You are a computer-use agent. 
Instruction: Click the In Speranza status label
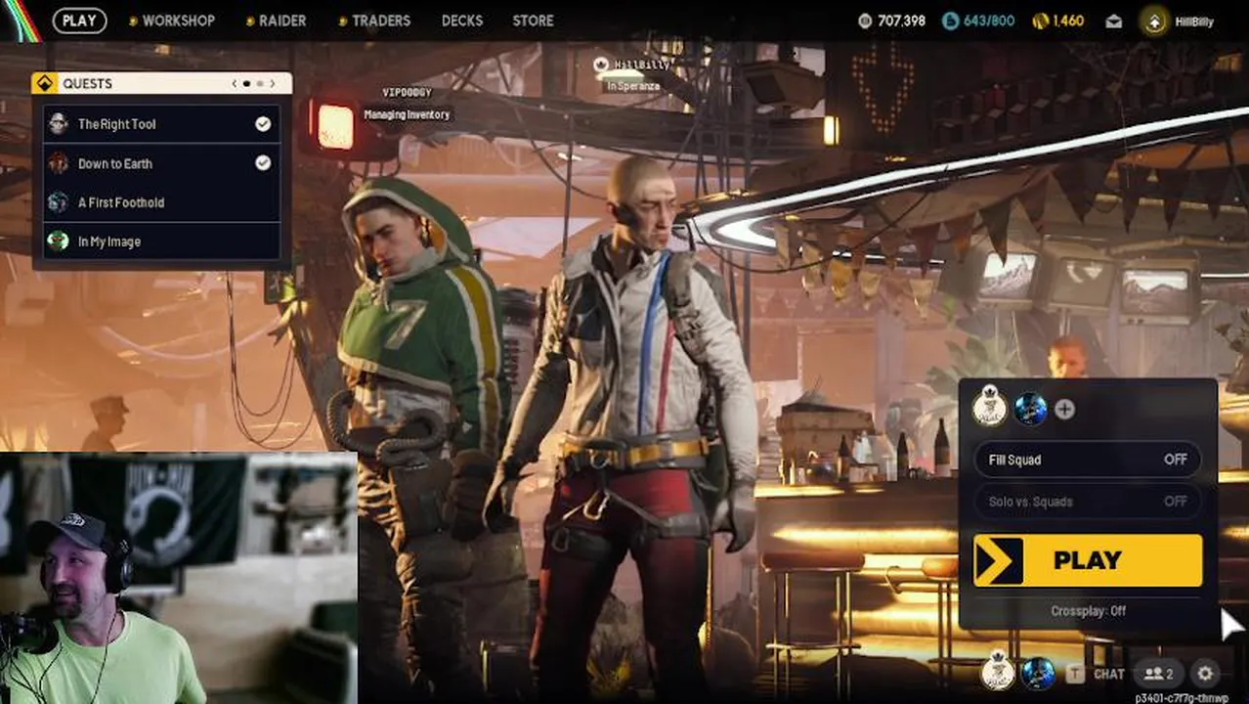[633, 86]
